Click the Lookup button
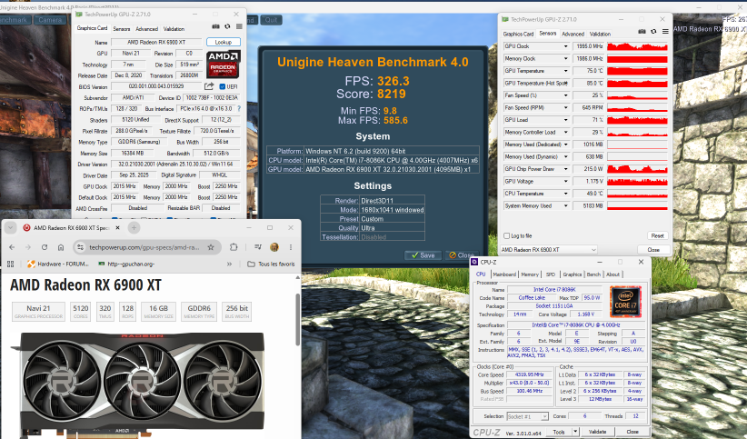Viewport: 747px width, 439px height. coord(223,42)
